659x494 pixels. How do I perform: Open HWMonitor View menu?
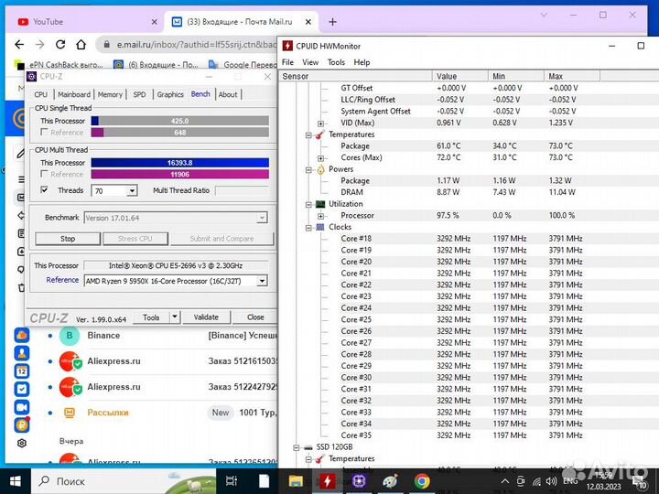click(x=310, y=62)
